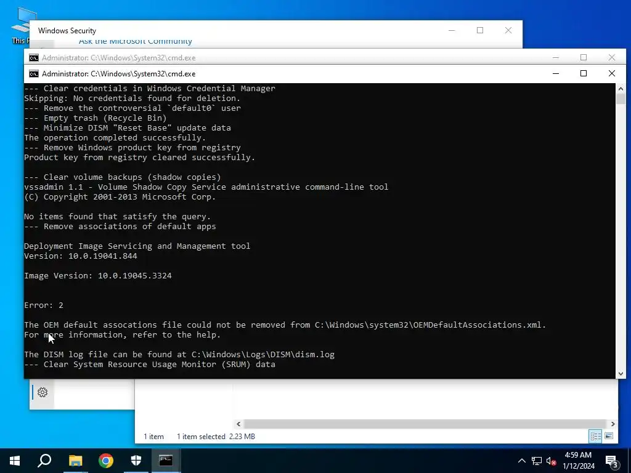Click the muted volume tray icon
The image size is (631, 473).
(x=552, y=461)
